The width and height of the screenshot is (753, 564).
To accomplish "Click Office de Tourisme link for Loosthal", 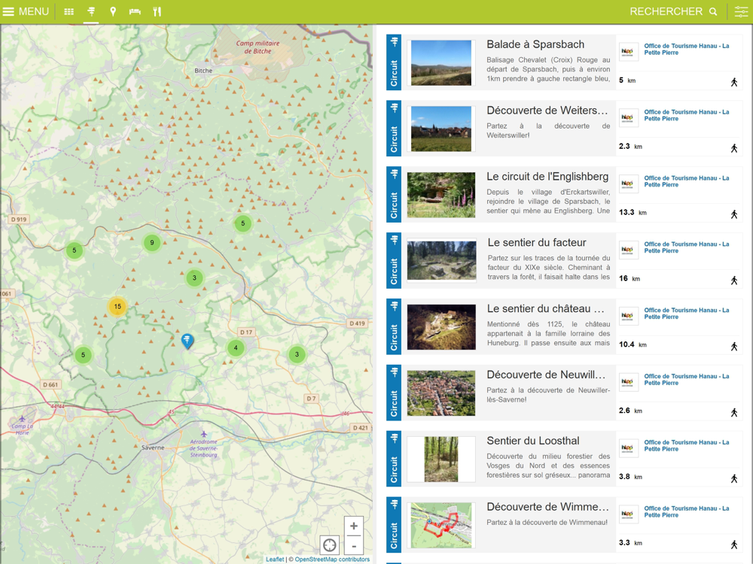I will coord(686,446).
